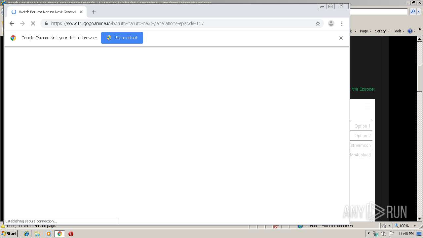The image size is (423, 238).
Task: Click the IE scrollbar down arrow
Action: [x=420, y=218]
